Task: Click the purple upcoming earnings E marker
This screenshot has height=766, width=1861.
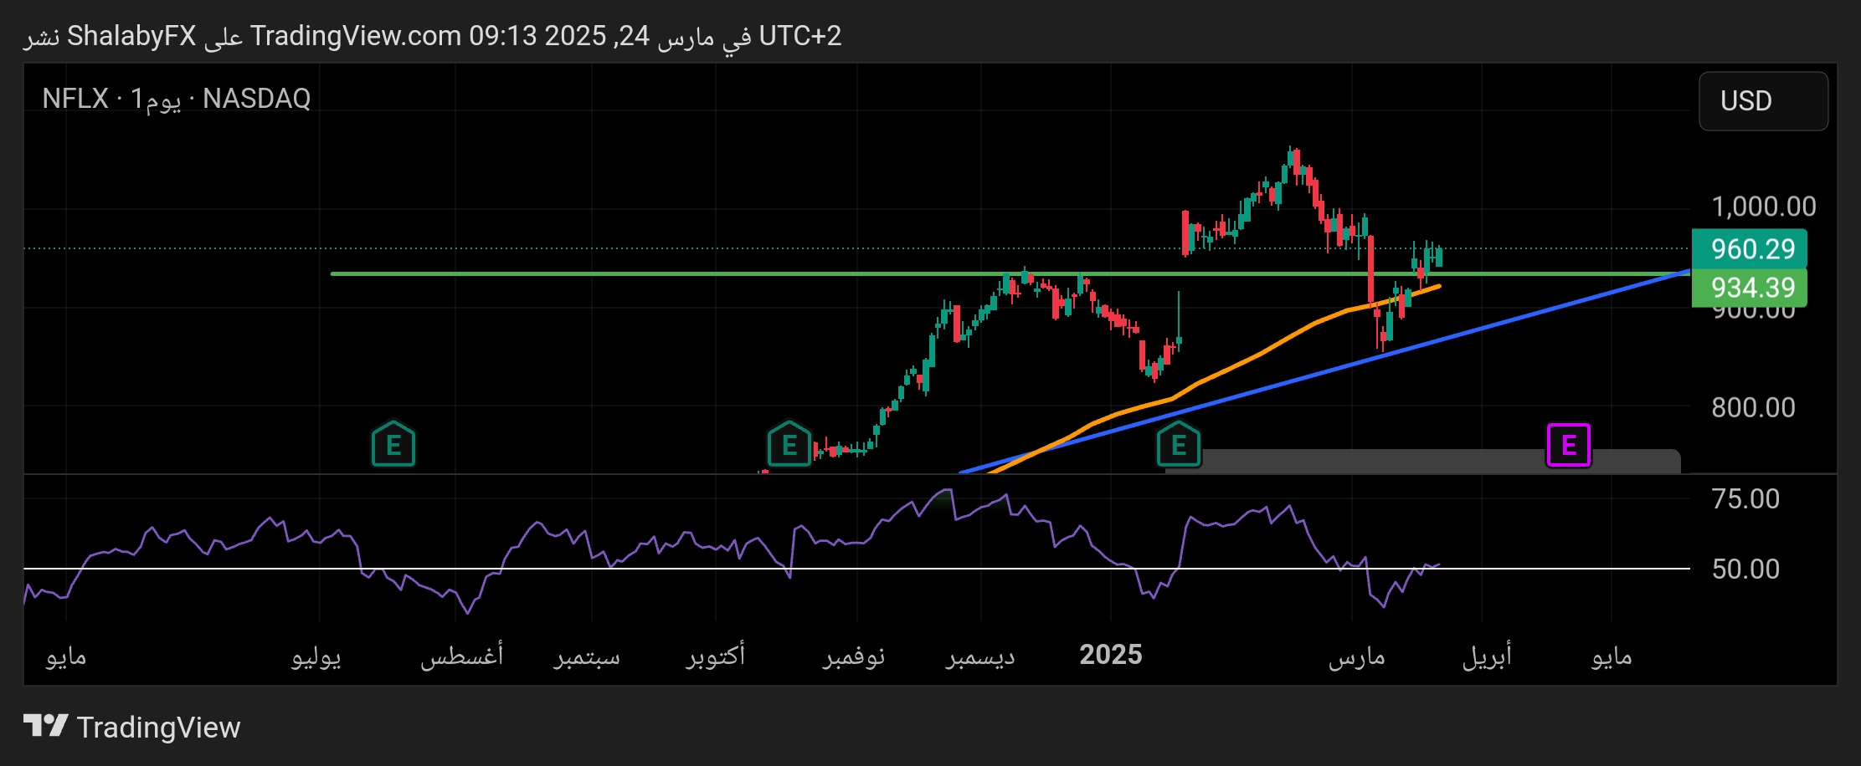Action: (x=1568, y=445)
